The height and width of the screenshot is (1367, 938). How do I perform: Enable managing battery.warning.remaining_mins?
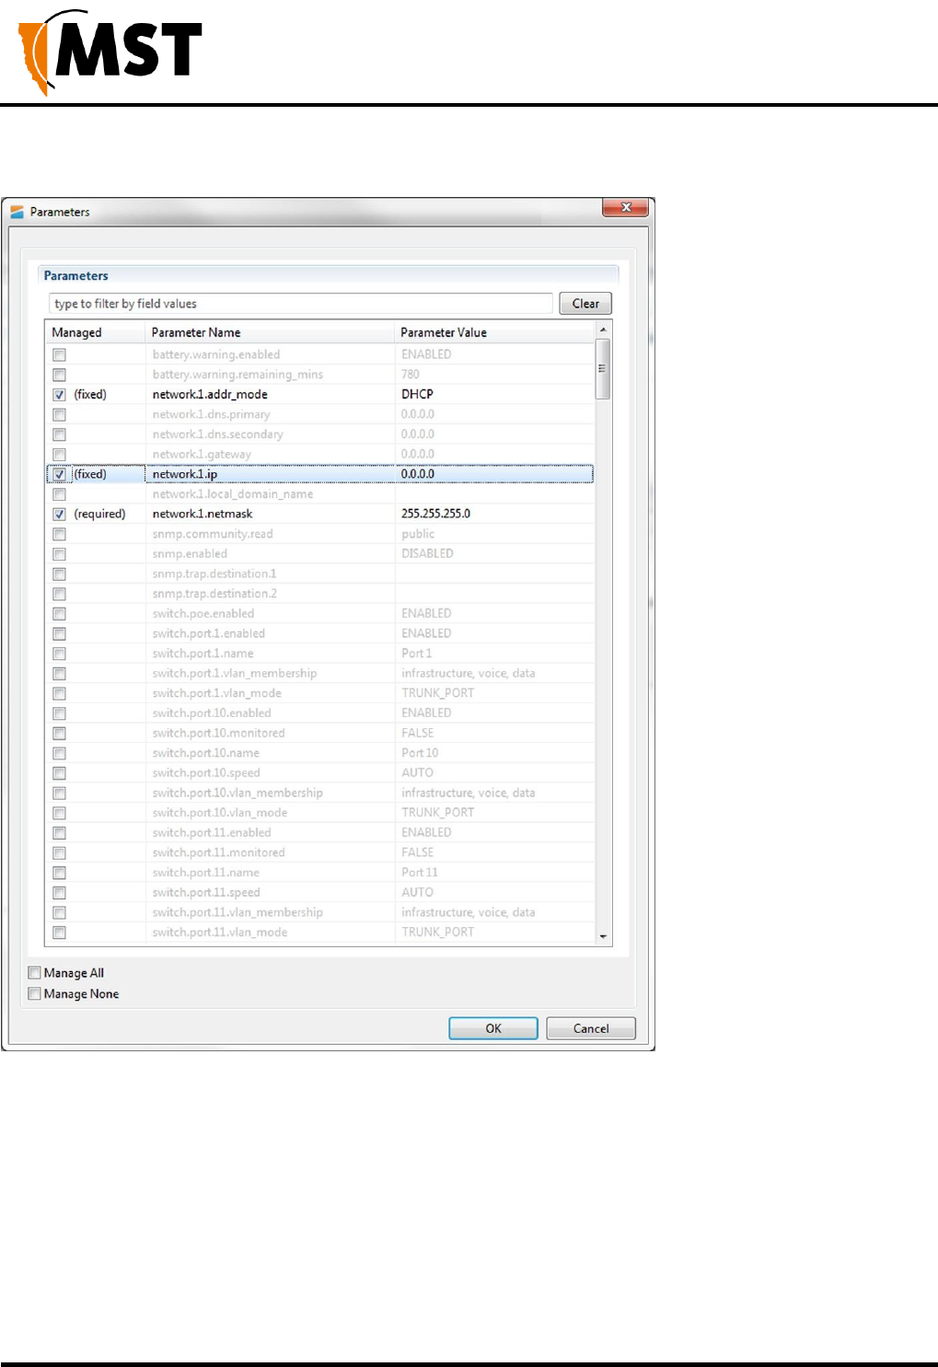[59, 375]
